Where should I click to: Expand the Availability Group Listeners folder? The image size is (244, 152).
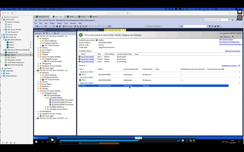(45, 109)
